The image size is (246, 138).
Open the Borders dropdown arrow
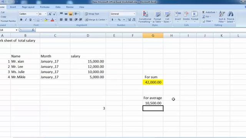[41, 20]
